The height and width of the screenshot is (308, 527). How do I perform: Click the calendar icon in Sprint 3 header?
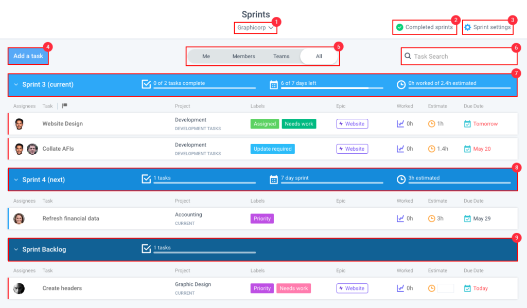(274, 84)
